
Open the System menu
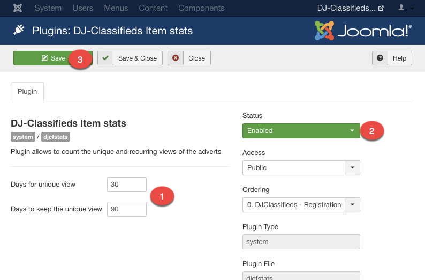tap(48, 8)
